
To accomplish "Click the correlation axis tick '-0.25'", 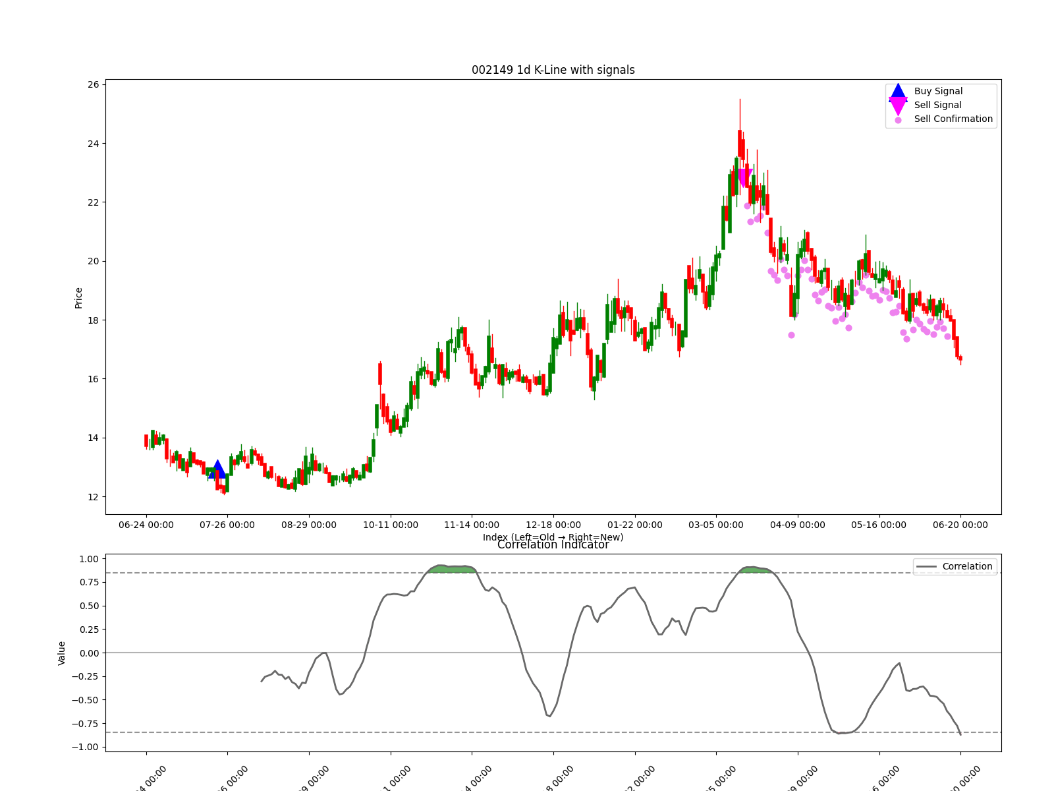I will point(86,677).
